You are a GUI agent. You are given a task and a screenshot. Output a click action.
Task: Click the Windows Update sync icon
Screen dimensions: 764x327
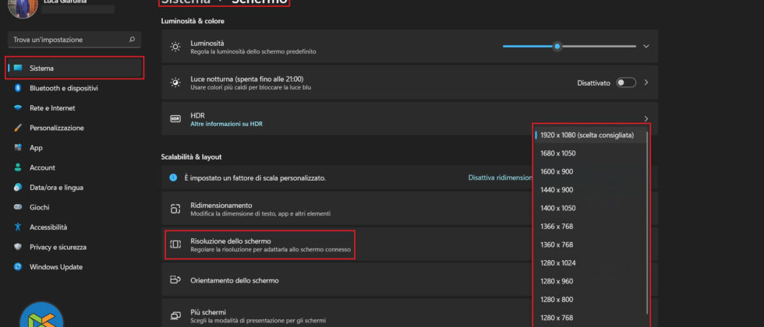click(x=18, y=266)
